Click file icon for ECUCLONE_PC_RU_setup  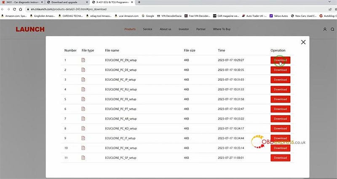83,89
